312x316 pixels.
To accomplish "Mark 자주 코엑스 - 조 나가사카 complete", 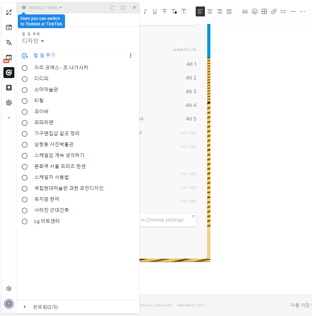I will 25,68.
